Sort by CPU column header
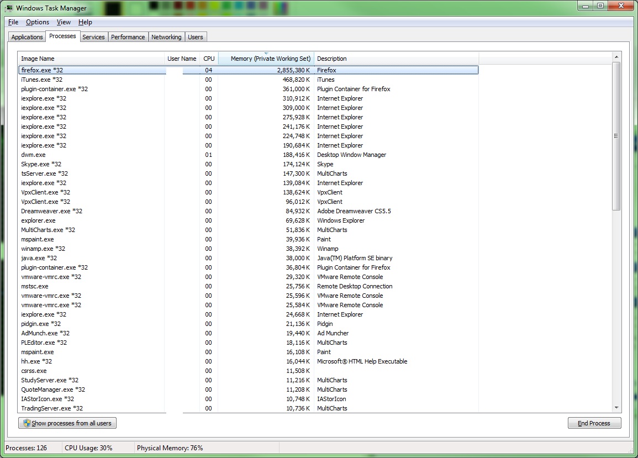Image resolution: width=638 pixels, height=458 pixels. [x=209, y=59]
